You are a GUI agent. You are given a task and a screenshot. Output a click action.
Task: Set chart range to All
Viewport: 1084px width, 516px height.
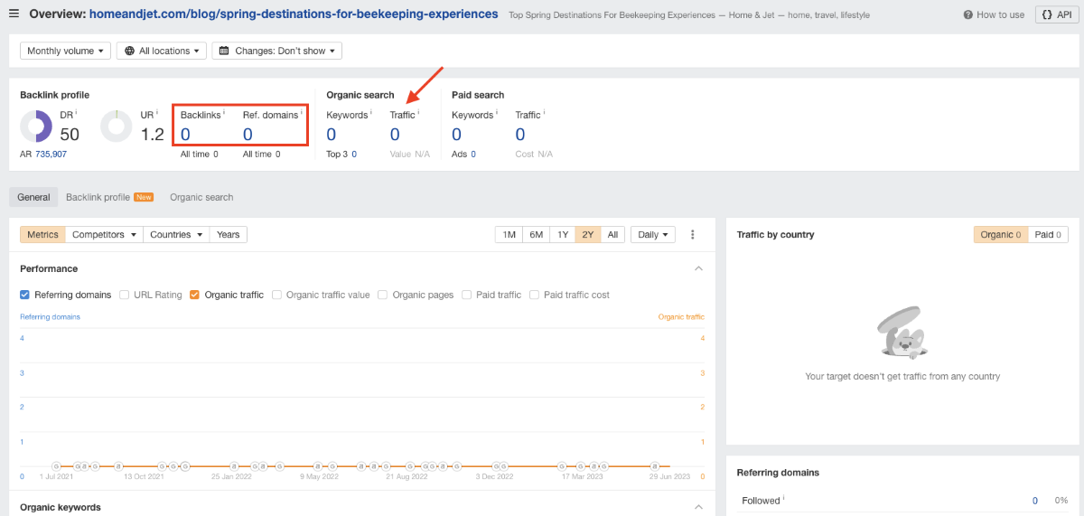pyautogui.click(x=612, y=234)
